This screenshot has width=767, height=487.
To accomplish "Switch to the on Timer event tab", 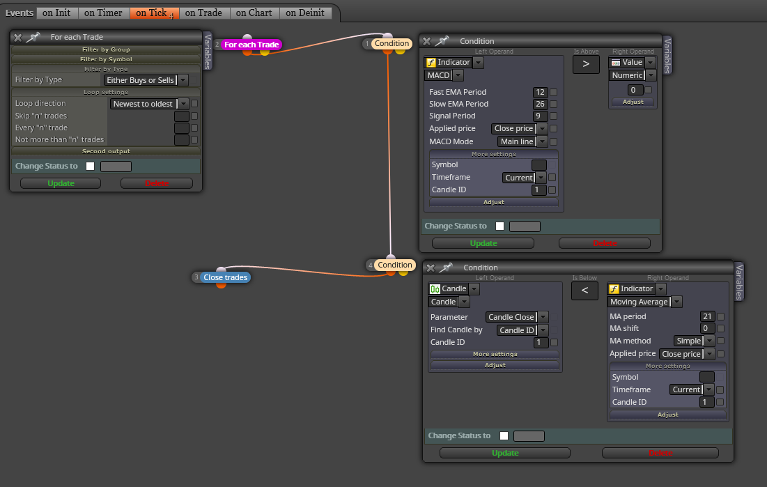I will [x=103, y=13].
